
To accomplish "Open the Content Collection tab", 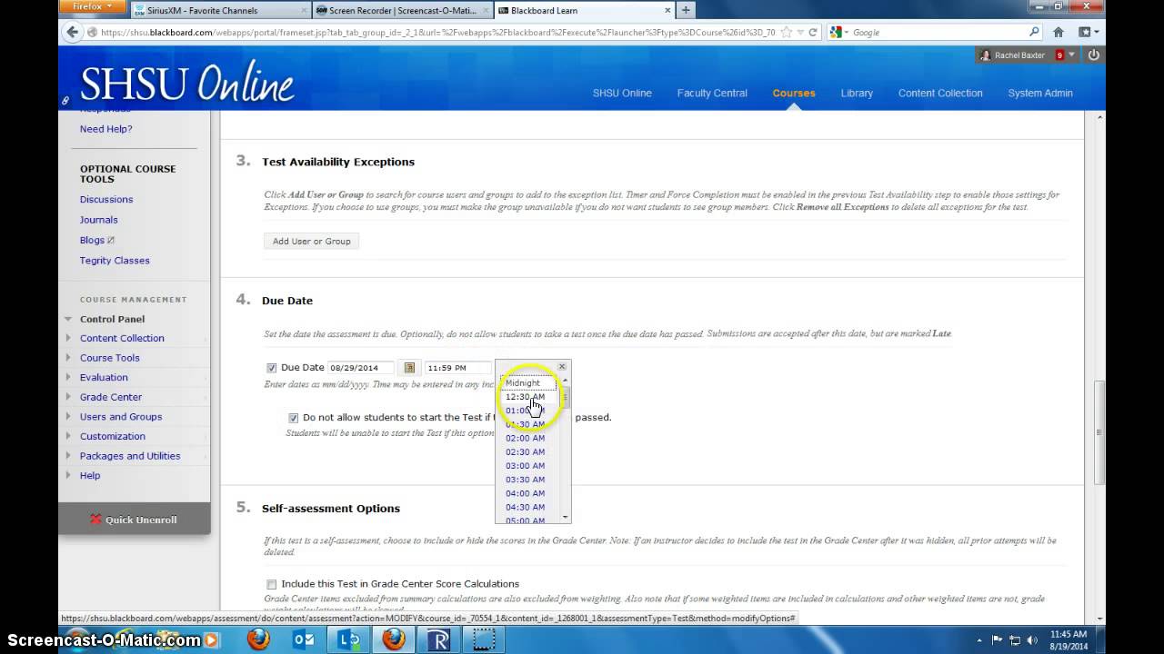I will pyautogui.click(x=940, y=93).
